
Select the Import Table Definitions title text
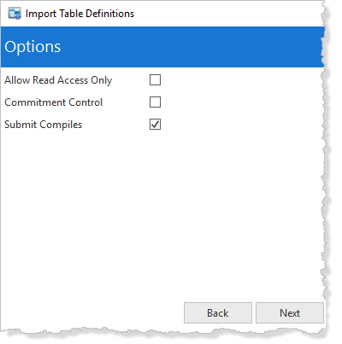[x=80, y=14]
